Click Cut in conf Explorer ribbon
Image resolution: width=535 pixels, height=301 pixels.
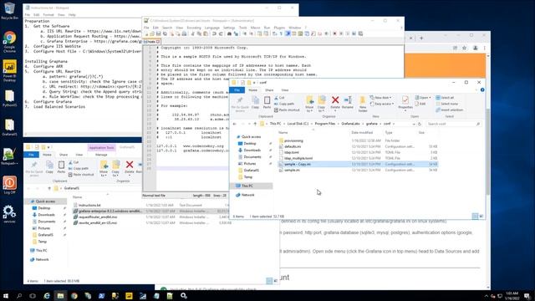coord(279,98)
